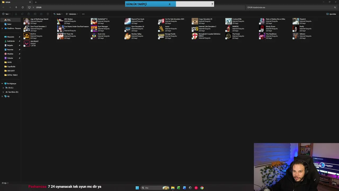Expand the Ağ network node
This screenshot has height=191, width=339.
coord(2,96)
